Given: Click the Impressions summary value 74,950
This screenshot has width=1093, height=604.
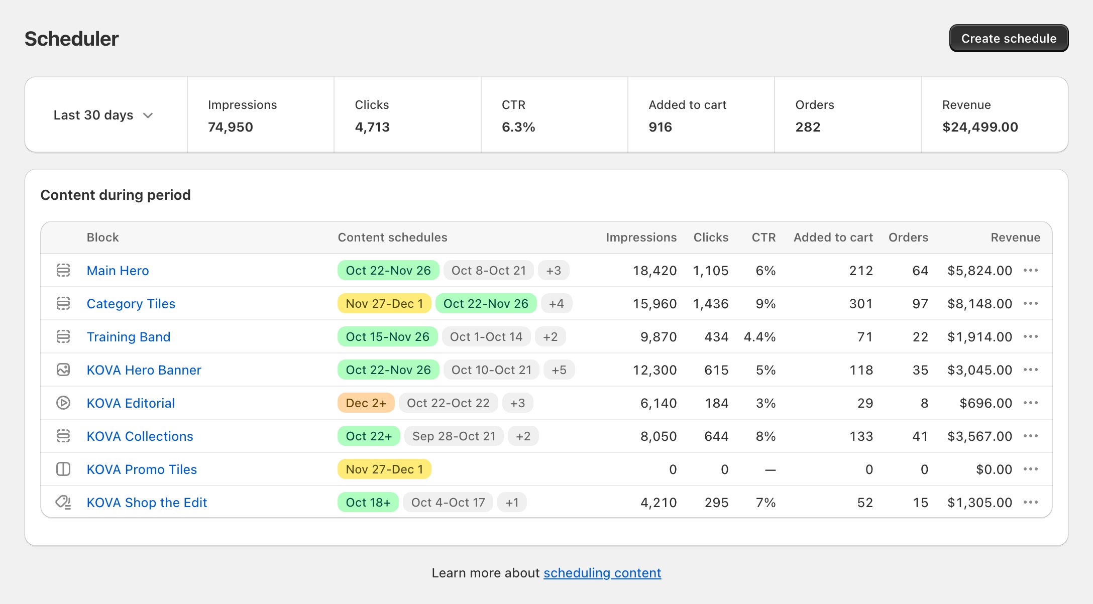Looking at the screenshot, I should [x=231, y=127].
